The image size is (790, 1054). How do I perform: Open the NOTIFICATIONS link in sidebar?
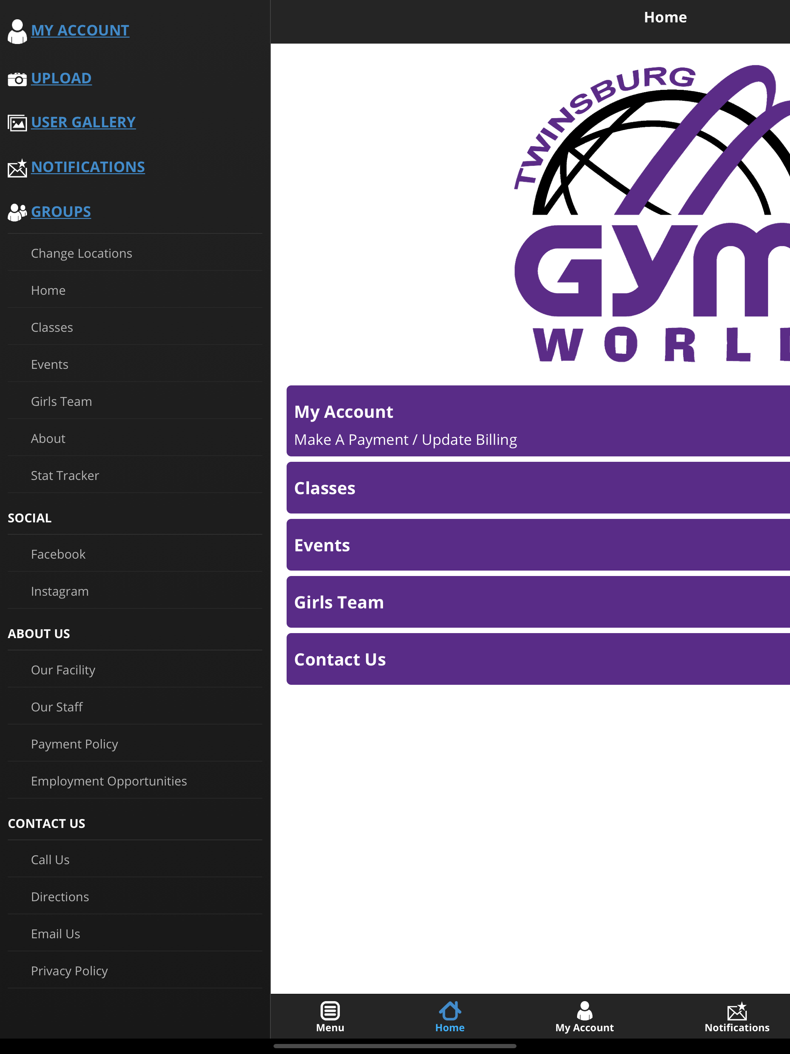(x=88, y=167)
